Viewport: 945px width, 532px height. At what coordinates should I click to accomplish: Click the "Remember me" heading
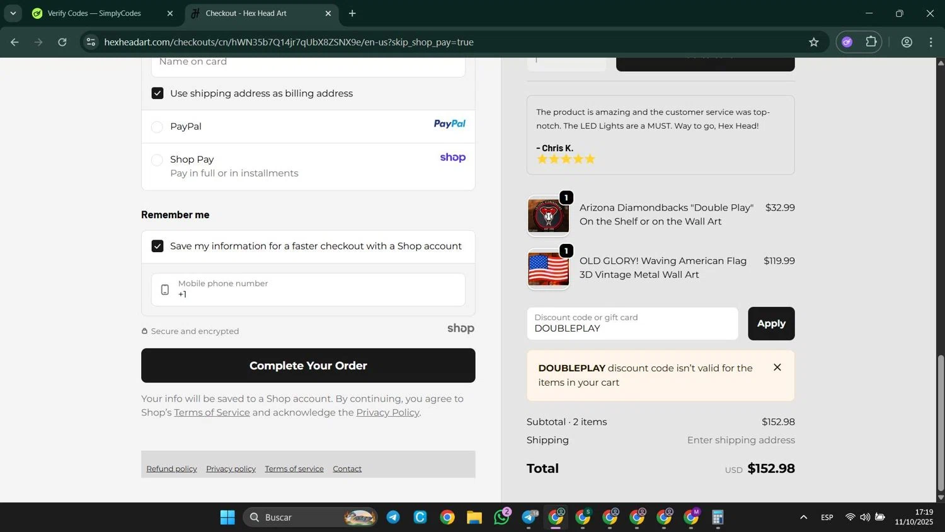point(175,214)
